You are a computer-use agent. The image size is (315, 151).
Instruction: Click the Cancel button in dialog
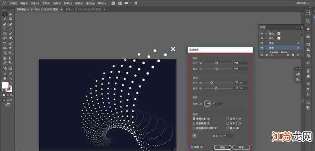pyautogui.click(x=241, y=147)
